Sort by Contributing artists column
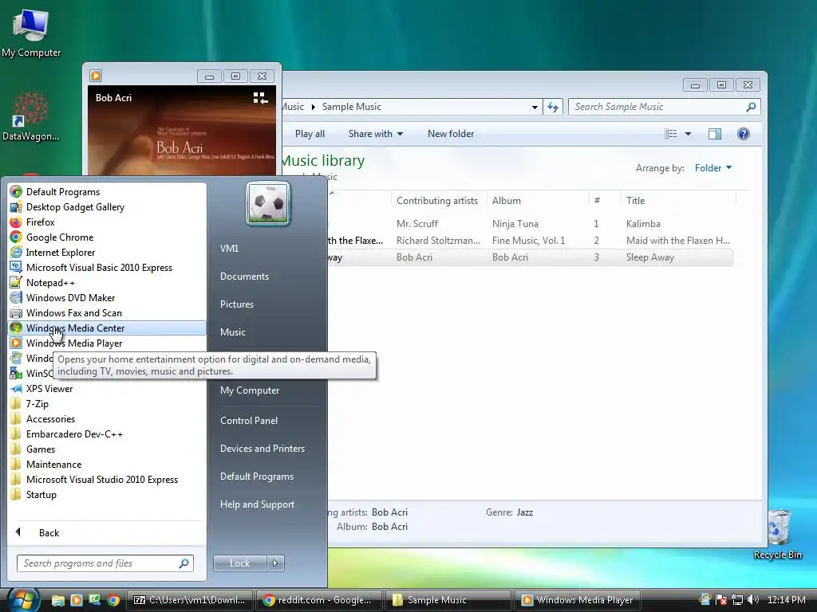Image resolution: width=817 pixels, height=612 pixels. (x=437, y=200)
